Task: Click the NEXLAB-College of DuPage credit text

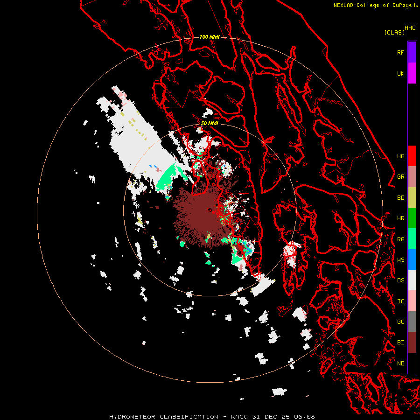Action: click(x=372, y=5)
